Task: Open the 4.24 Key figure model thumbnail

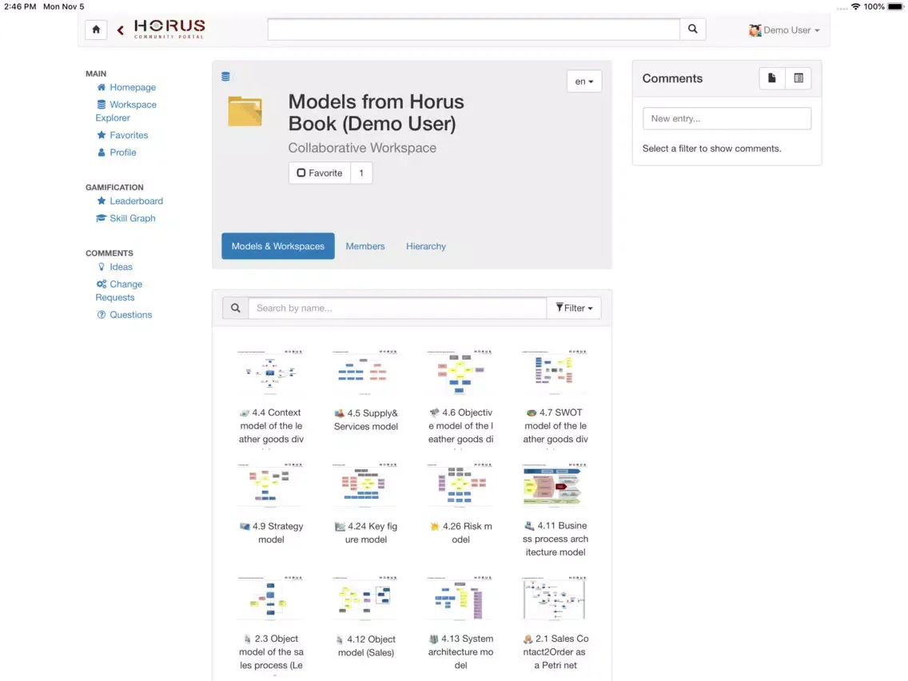Action: (364, 484)
